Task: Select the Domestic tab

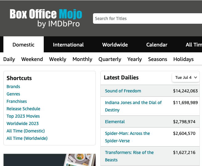Action: coord(23,45)
